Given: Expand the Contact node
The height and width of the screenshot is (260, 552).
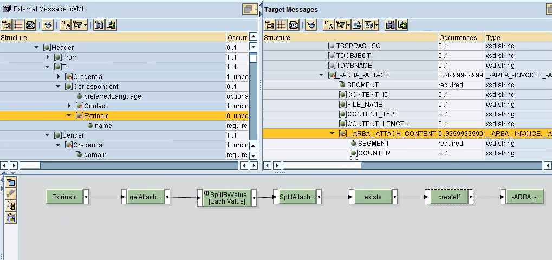Looking at the screenshot, I should pos(69,106).
